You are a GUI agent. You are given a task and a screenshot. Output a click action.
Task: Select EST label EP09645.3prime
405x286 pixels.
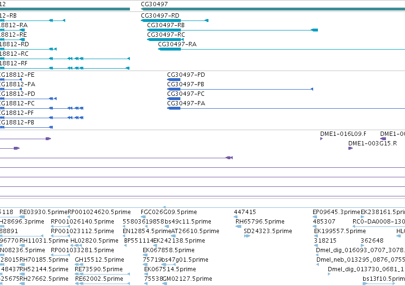(x=336, y=212)
